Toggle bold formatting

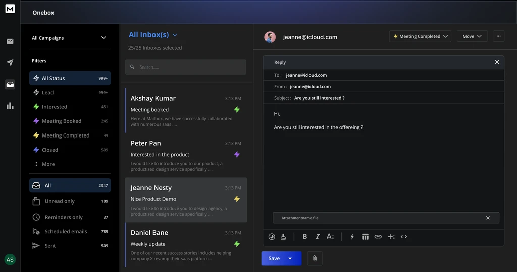click(304, 236)
